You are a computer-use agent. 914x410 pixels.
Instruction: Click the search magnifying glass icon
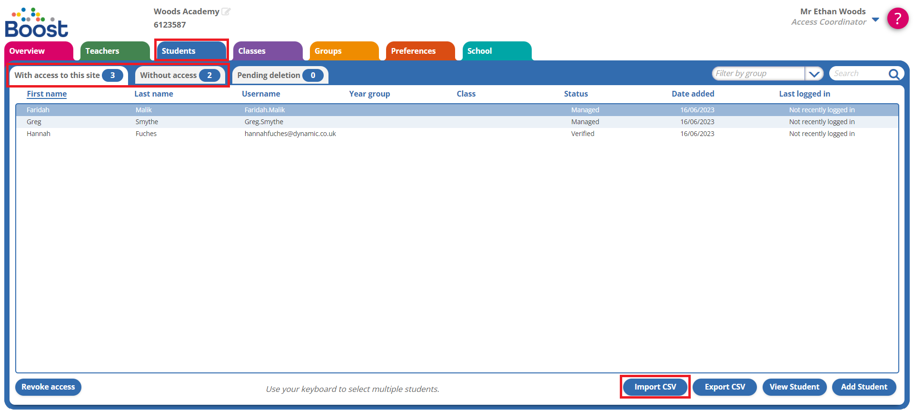[894, 74]
